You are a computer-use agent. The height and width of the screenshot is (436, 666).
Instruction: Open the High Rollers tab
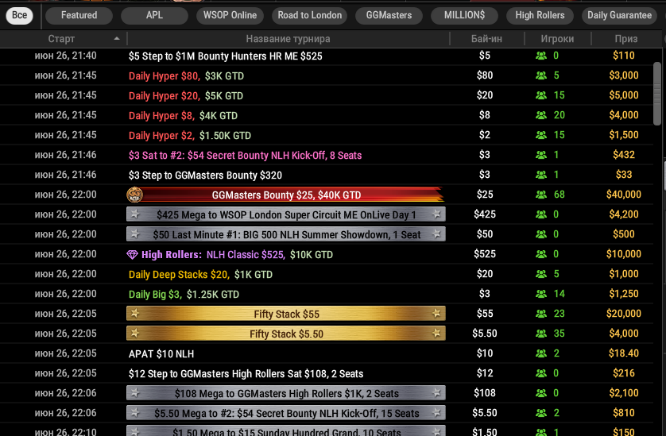click(x=540, y=15)
